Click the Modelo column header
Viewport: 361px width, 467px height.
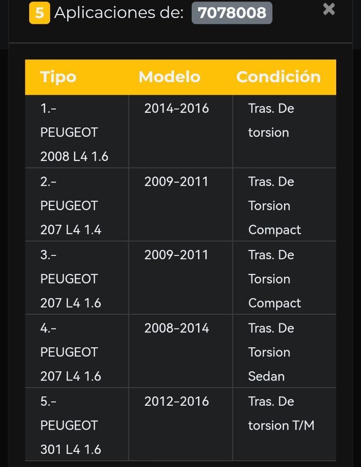click(169, 77)
